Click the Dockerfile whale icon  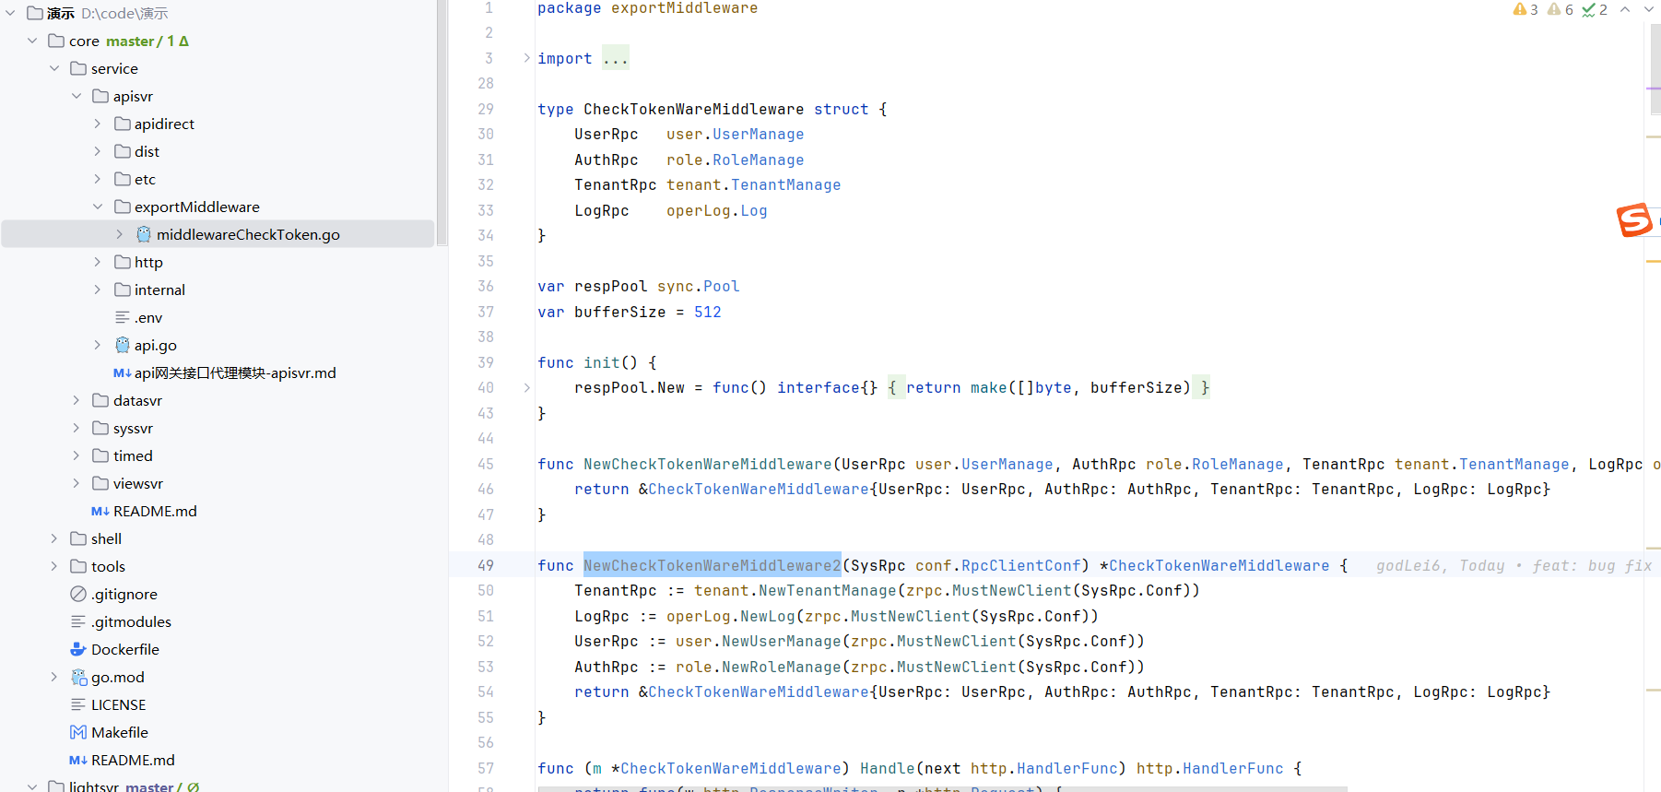point(78,649)
